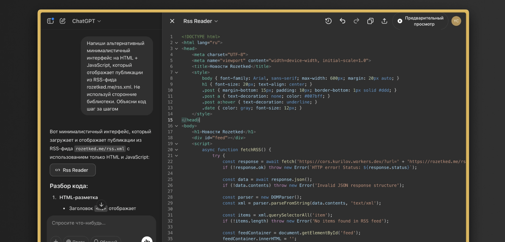Click the feedContainer.innerHTML line
This screenshot has height=242, width=505.
(x=259, y=239)
